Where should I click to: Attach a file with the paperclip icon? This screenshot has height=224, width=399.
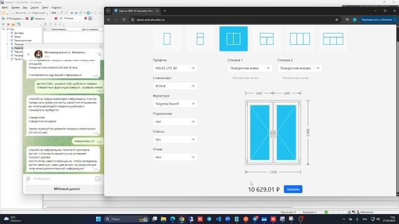(28, 179)
